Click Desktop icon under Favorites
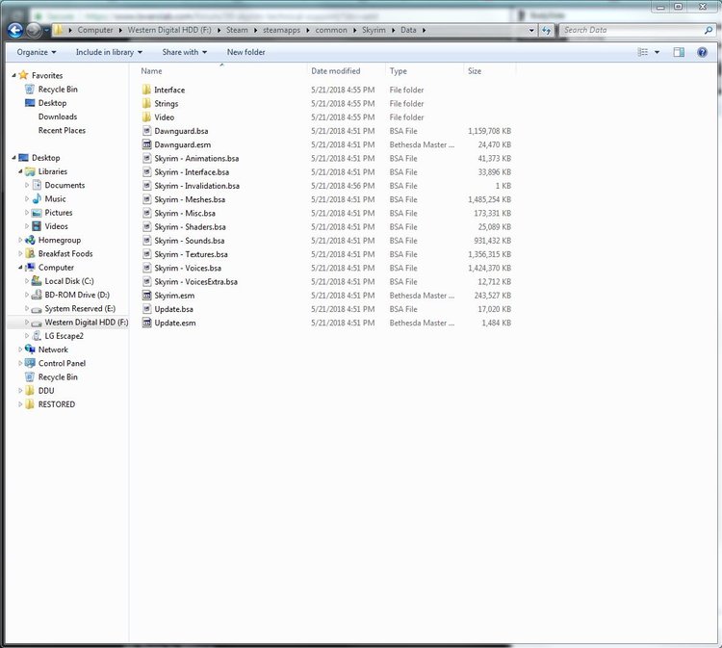Image resolution: width=722 pixels, height=648 pixels. click(30, 103)
